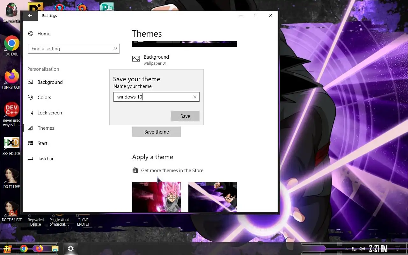The width and height of the screenshot is (408, 255).
Task: Open Get more themes in the Store
Action: 172,171
